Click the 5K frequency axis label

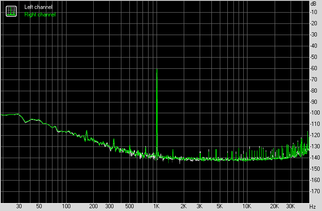(x=219, y=206)
